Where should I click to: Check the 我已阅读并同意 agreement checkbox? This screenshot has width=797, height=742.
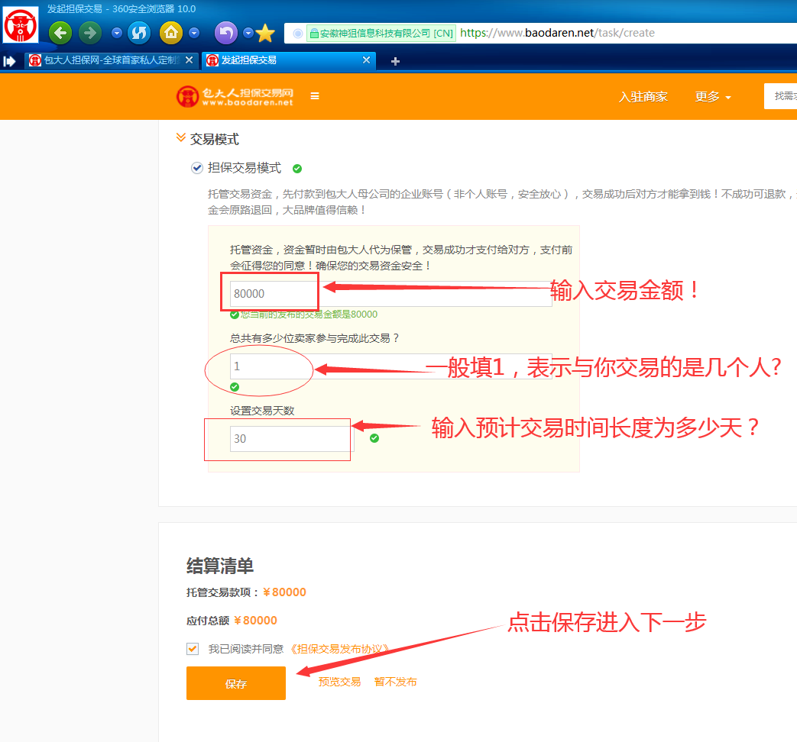(x=193, y=649)
